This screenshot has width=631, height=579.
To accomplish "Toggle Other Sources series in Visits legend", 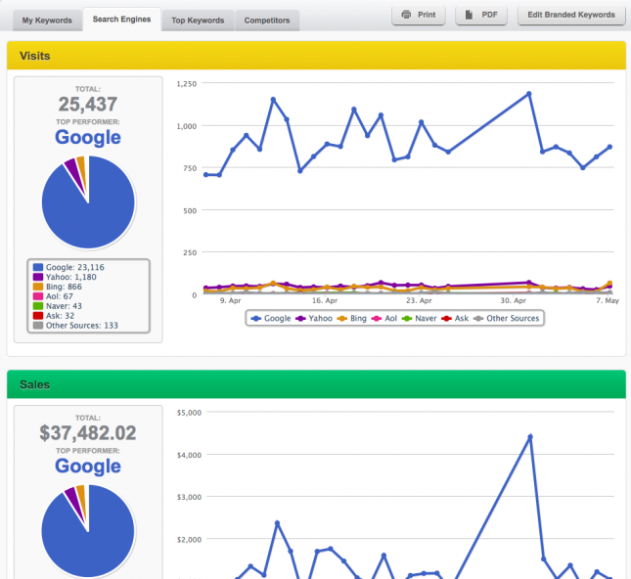I will click(506, 318).
